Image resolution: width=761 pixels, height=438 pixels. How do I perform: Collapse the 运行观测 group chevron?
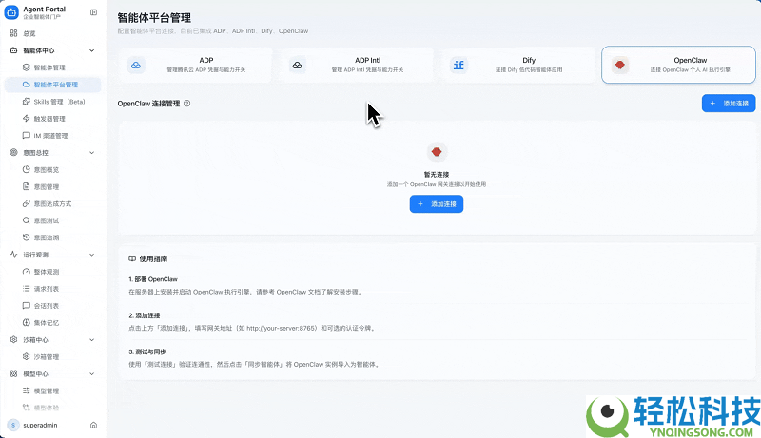click(x=91, y=255)
